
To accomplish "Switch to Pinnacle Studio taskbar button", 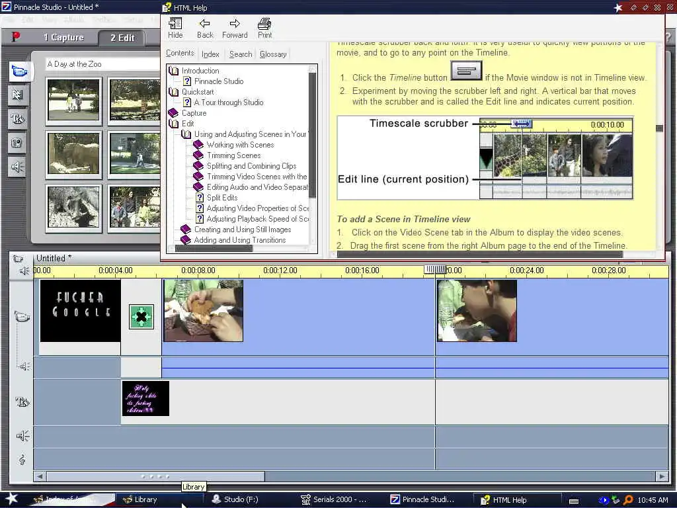I will 422,499.
